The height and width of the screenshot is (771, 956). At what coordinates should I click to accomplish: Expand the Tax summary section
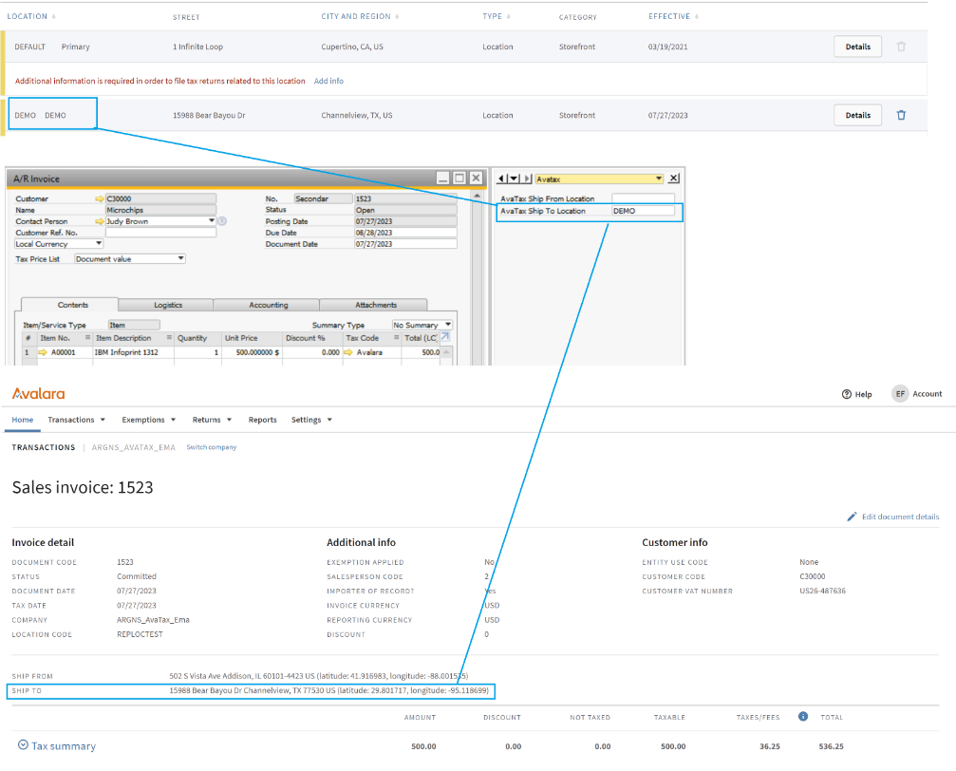(x=57, y=745)
